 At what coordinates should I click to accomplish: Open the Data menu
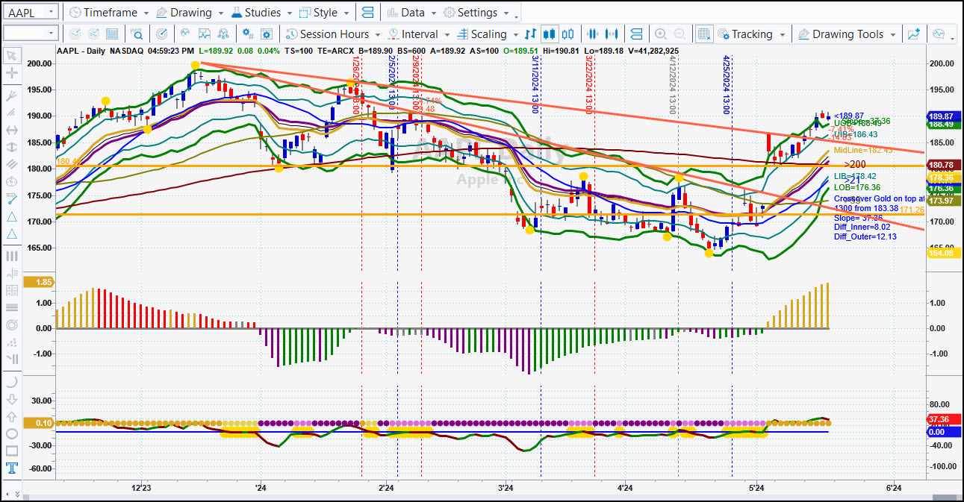[x=411, y=13]
